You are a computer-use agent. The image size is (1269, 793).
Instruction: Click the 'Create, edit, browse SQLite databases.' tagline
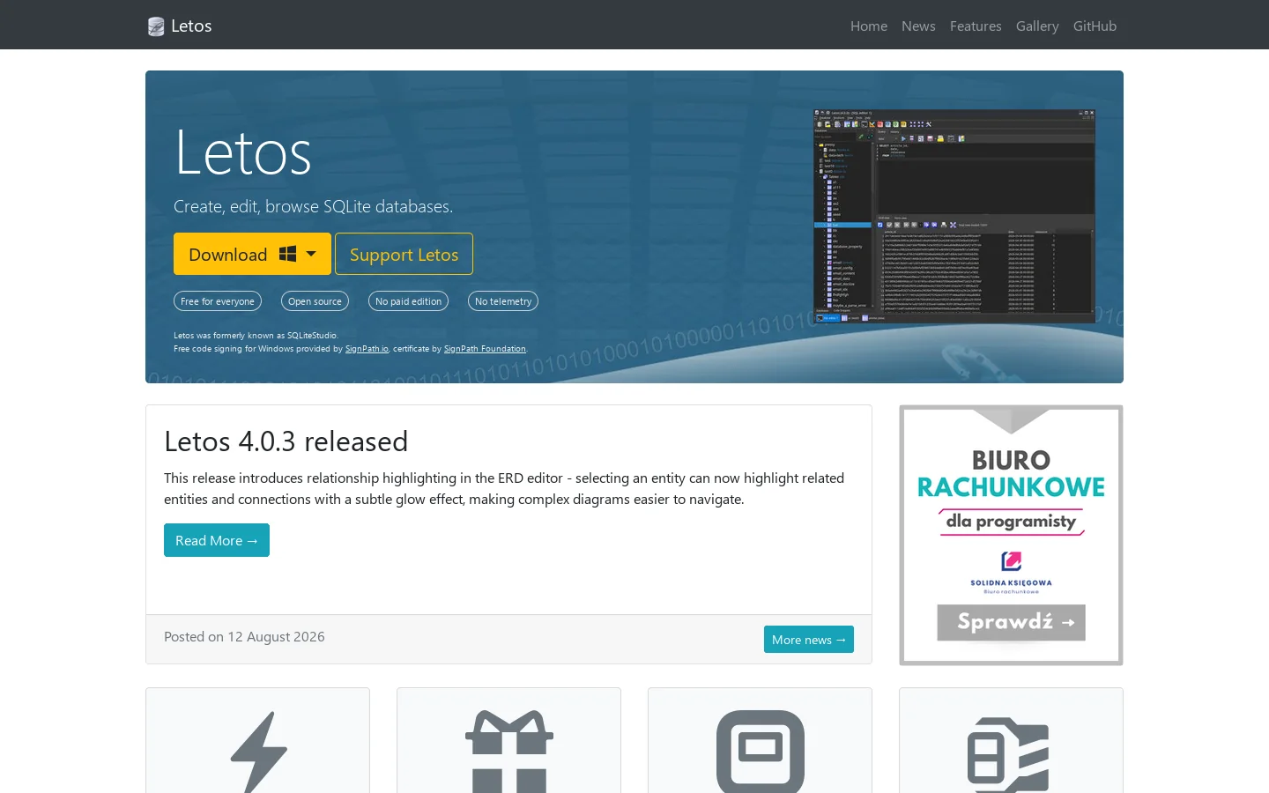(313, 206)
